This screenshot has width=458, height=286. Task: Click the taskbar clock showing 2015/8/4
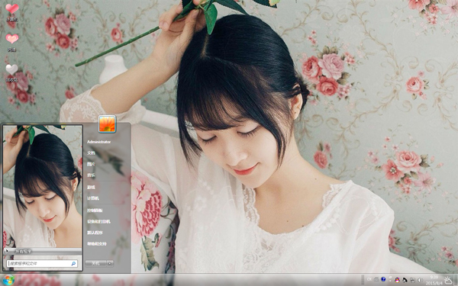pos(434,280)
